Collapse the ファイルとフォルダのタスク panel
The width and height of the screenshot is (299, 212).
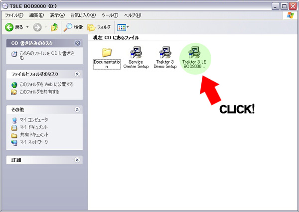(77, 74)
